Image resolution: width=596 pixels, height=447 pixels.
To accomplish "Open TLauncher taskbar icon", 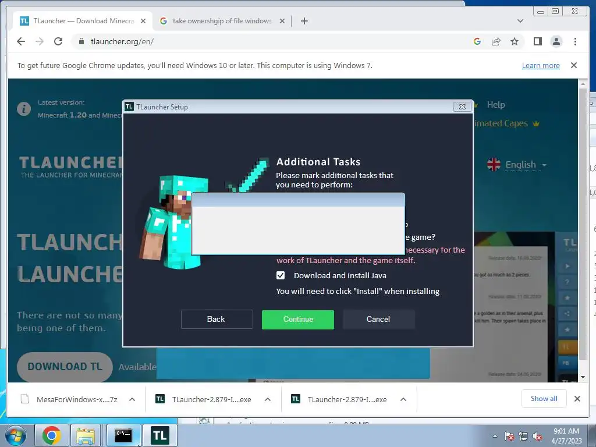I will point(160,435).
